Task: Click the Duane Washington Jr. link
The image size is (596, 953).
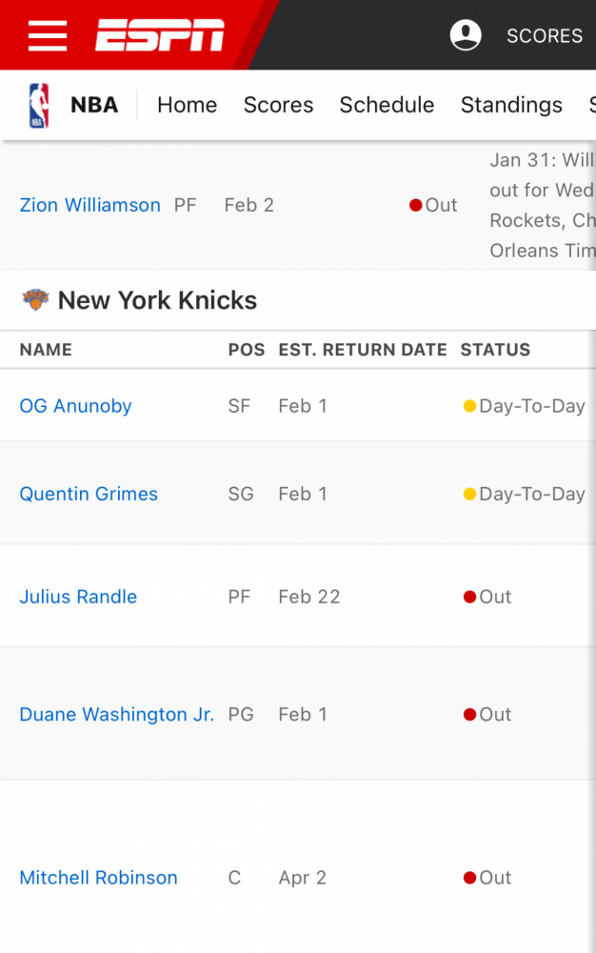Action: (x=116, y=714)
